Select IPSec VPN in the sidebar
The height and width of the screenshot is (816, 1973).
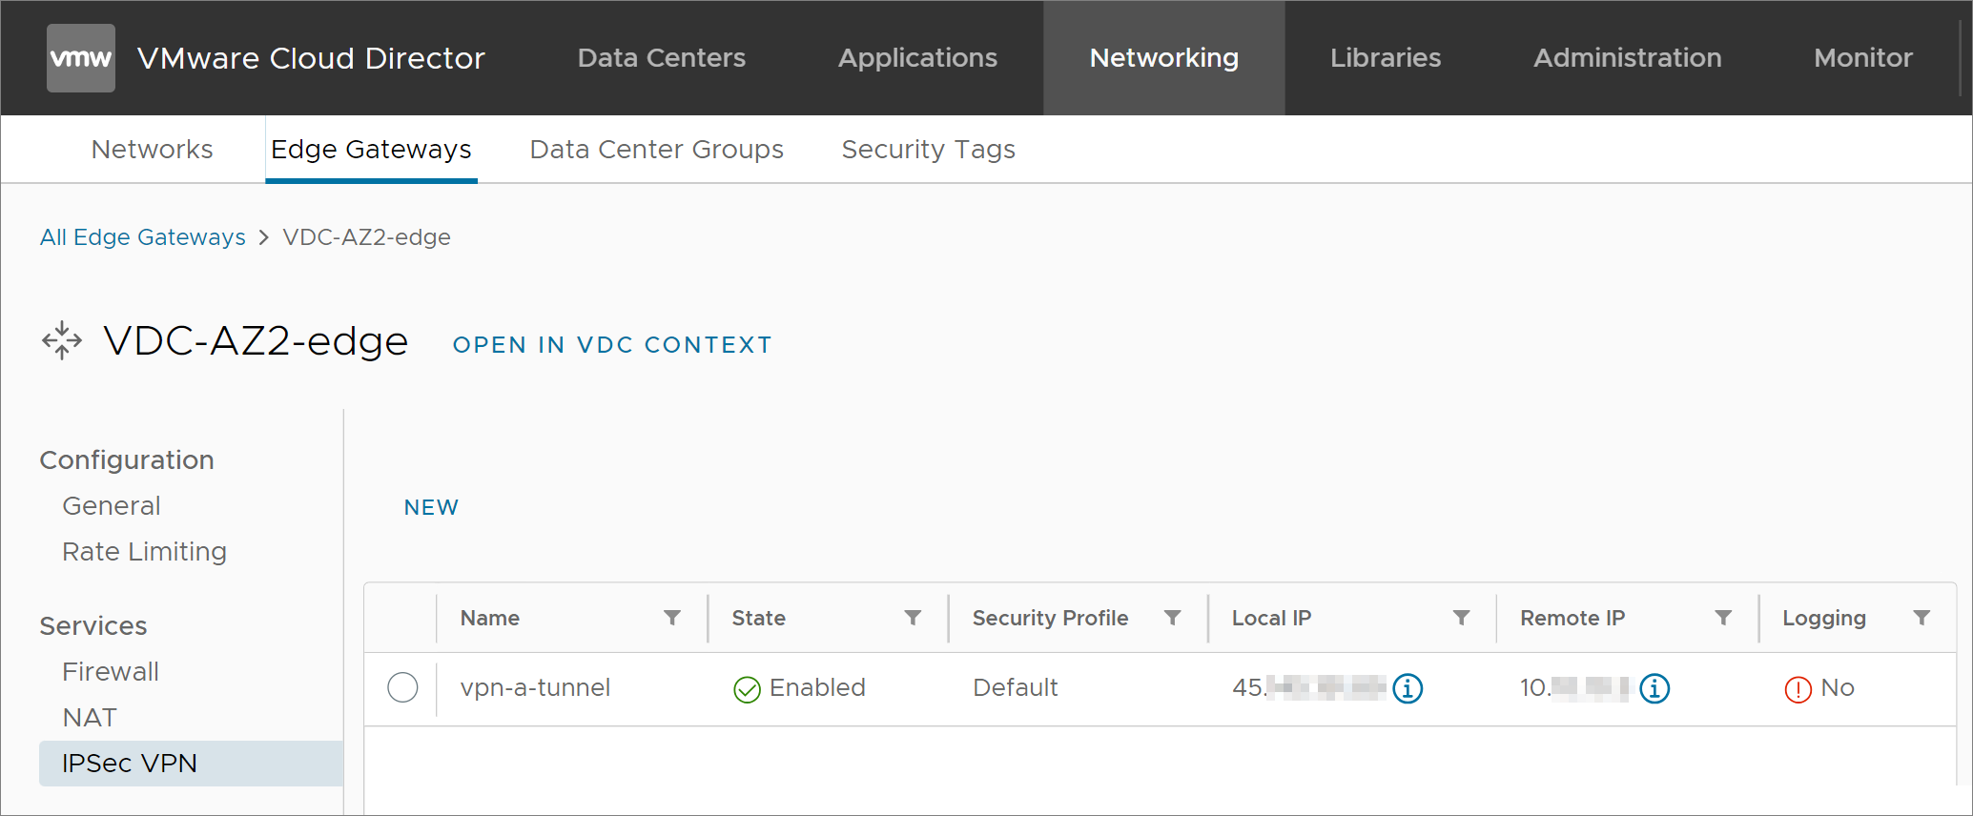(191, 764)
